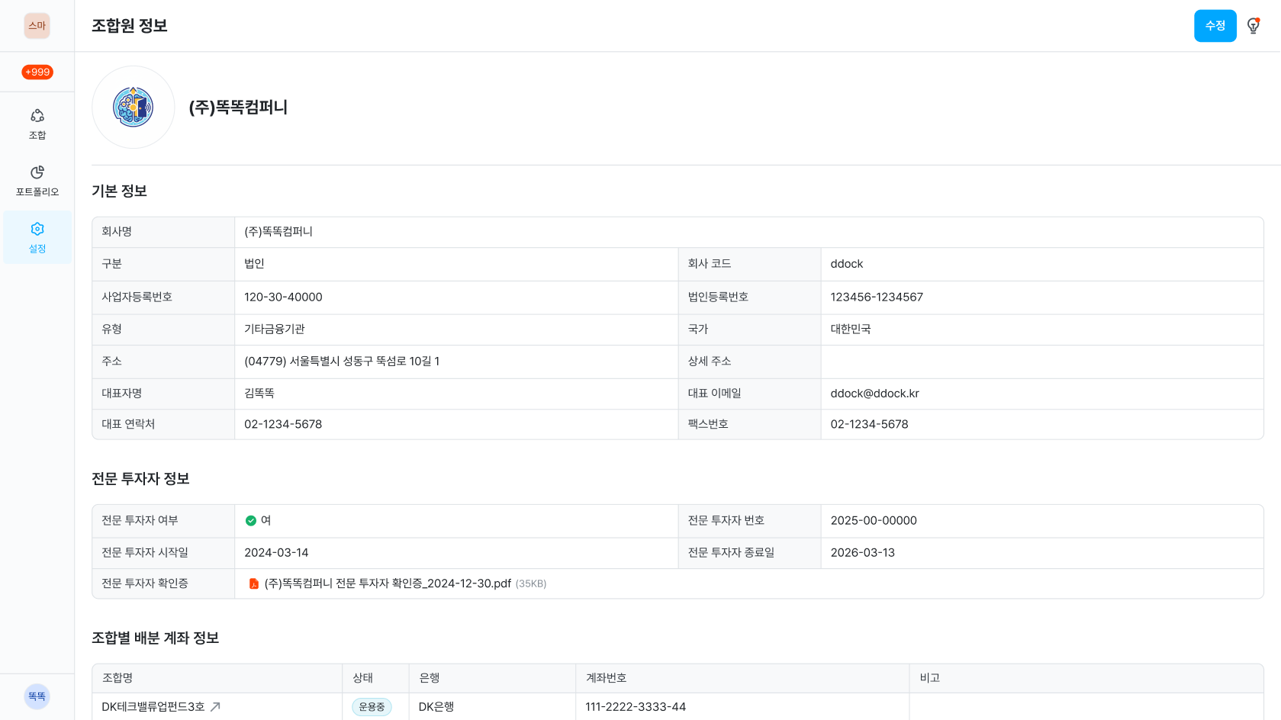1281x720 pixels.
Task: Click the 수정 edit button
Action: (x=1215, y=26)
